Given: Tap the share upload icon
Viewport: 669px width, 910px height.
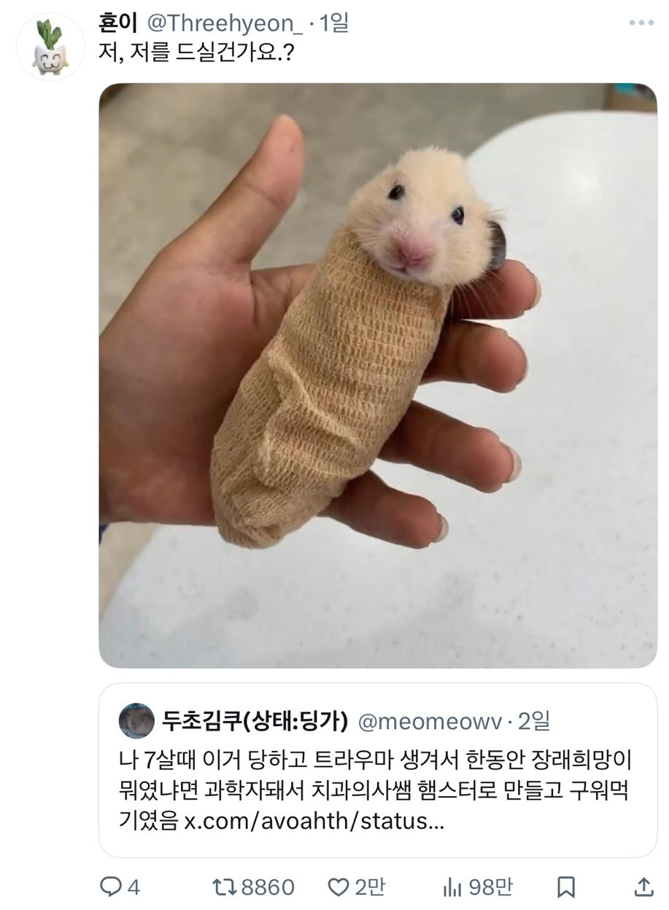Looking at the screenshot, I should tap(643, 887).
